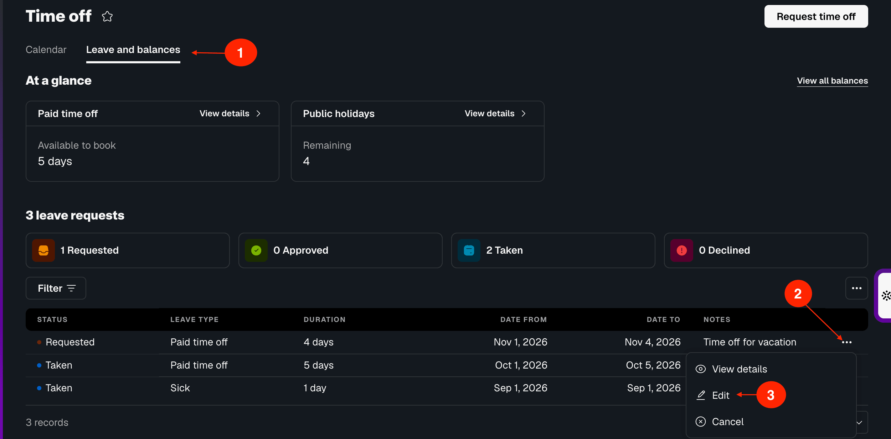Click the 5 days duration cell
The height and width of the screenshot is (439, 891).
(319, 365)
